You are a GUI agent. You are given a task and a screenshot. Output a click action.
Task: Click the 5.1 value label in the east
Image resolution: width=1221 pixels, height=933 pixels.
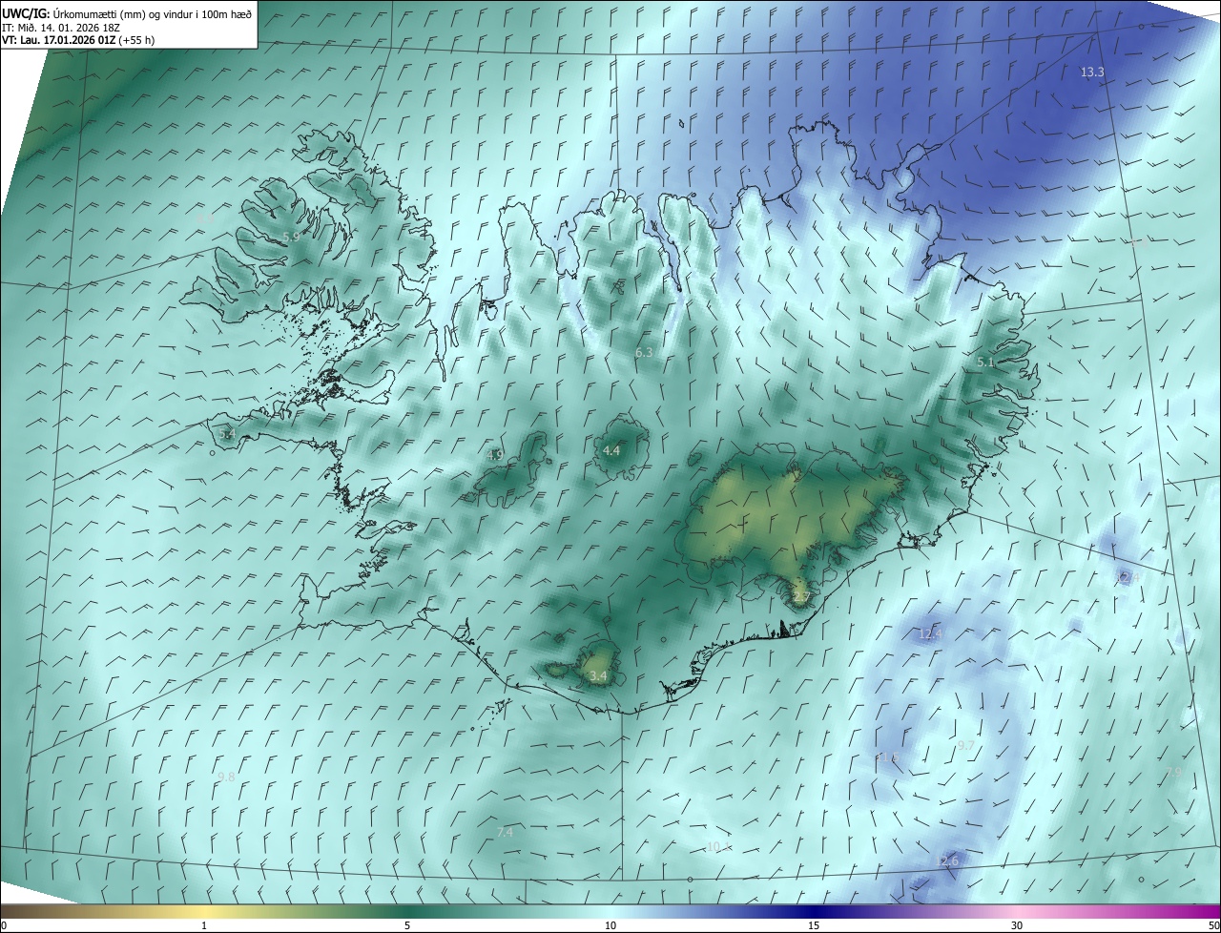point(985,363)
